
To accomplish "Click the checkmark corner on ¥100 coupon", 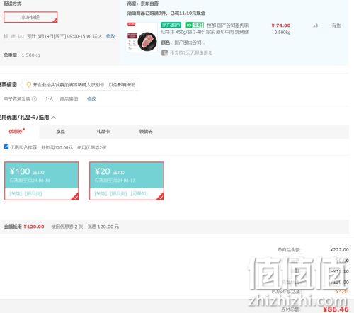I will (x=76, y=197).
